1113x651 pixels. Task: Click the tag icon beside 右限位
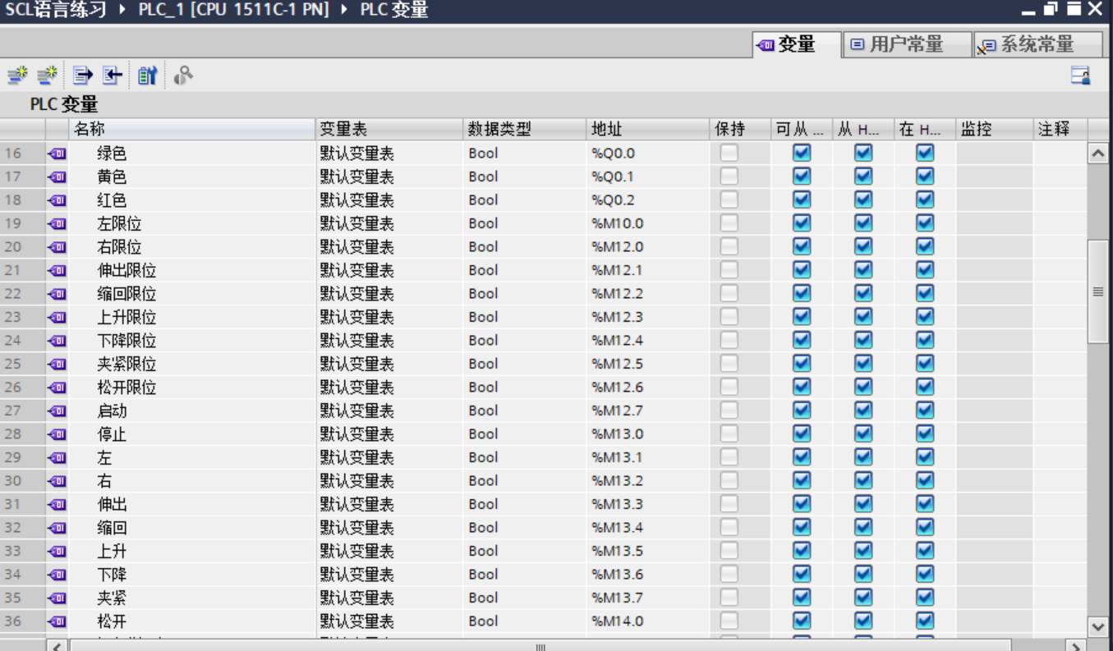point(57,247)
